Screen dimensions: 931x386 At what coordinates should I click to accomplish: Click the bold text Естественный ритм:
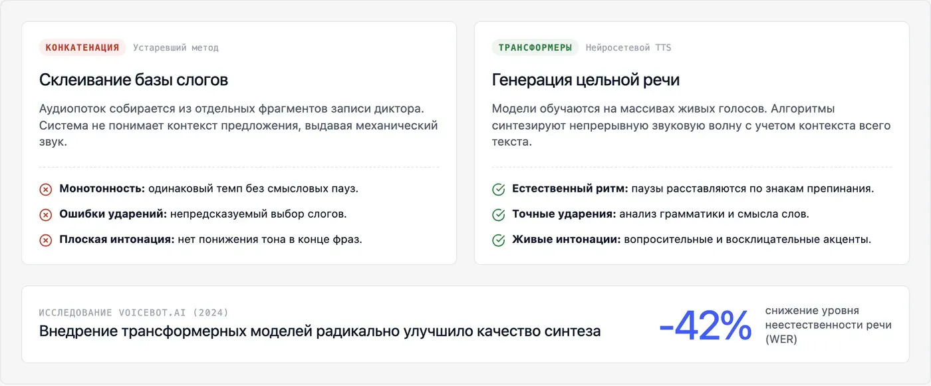[x=570, y=188]
